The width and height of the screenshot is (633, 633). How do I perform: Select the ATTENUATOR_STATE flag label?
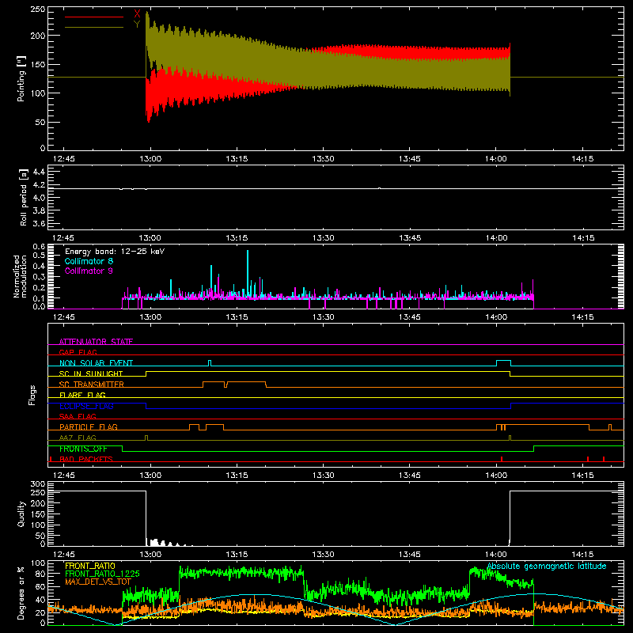tap(96, 342)
